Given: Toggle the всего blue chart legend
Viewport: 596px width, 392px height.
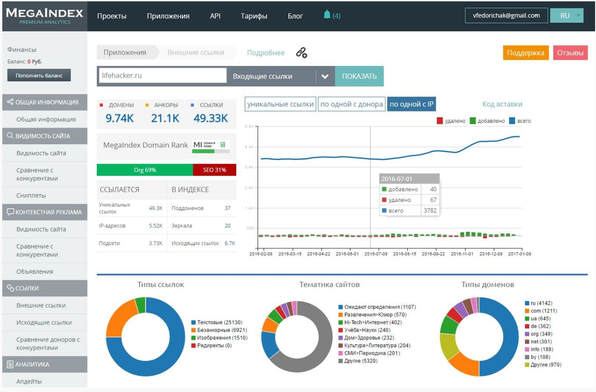Looking at the screenshot, I should coord(520,121).
